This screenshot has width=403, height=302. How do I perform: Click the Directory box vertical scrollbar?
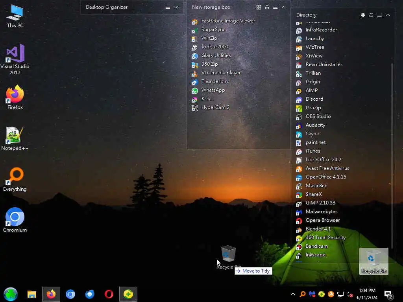[392, 155]
